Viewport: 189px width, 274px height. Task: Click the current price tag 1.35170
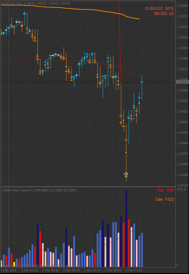[182, 82]
